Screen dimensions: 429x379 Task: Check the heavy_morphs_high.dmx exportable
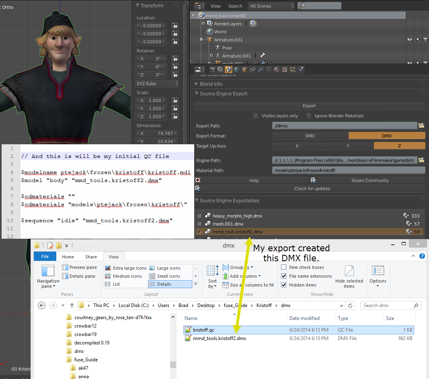click(x=199, y=215)
